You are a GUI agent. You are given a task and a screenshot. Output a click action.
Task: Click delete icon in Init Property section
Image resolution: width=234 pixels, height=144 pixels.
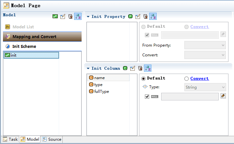pos(146,16)
